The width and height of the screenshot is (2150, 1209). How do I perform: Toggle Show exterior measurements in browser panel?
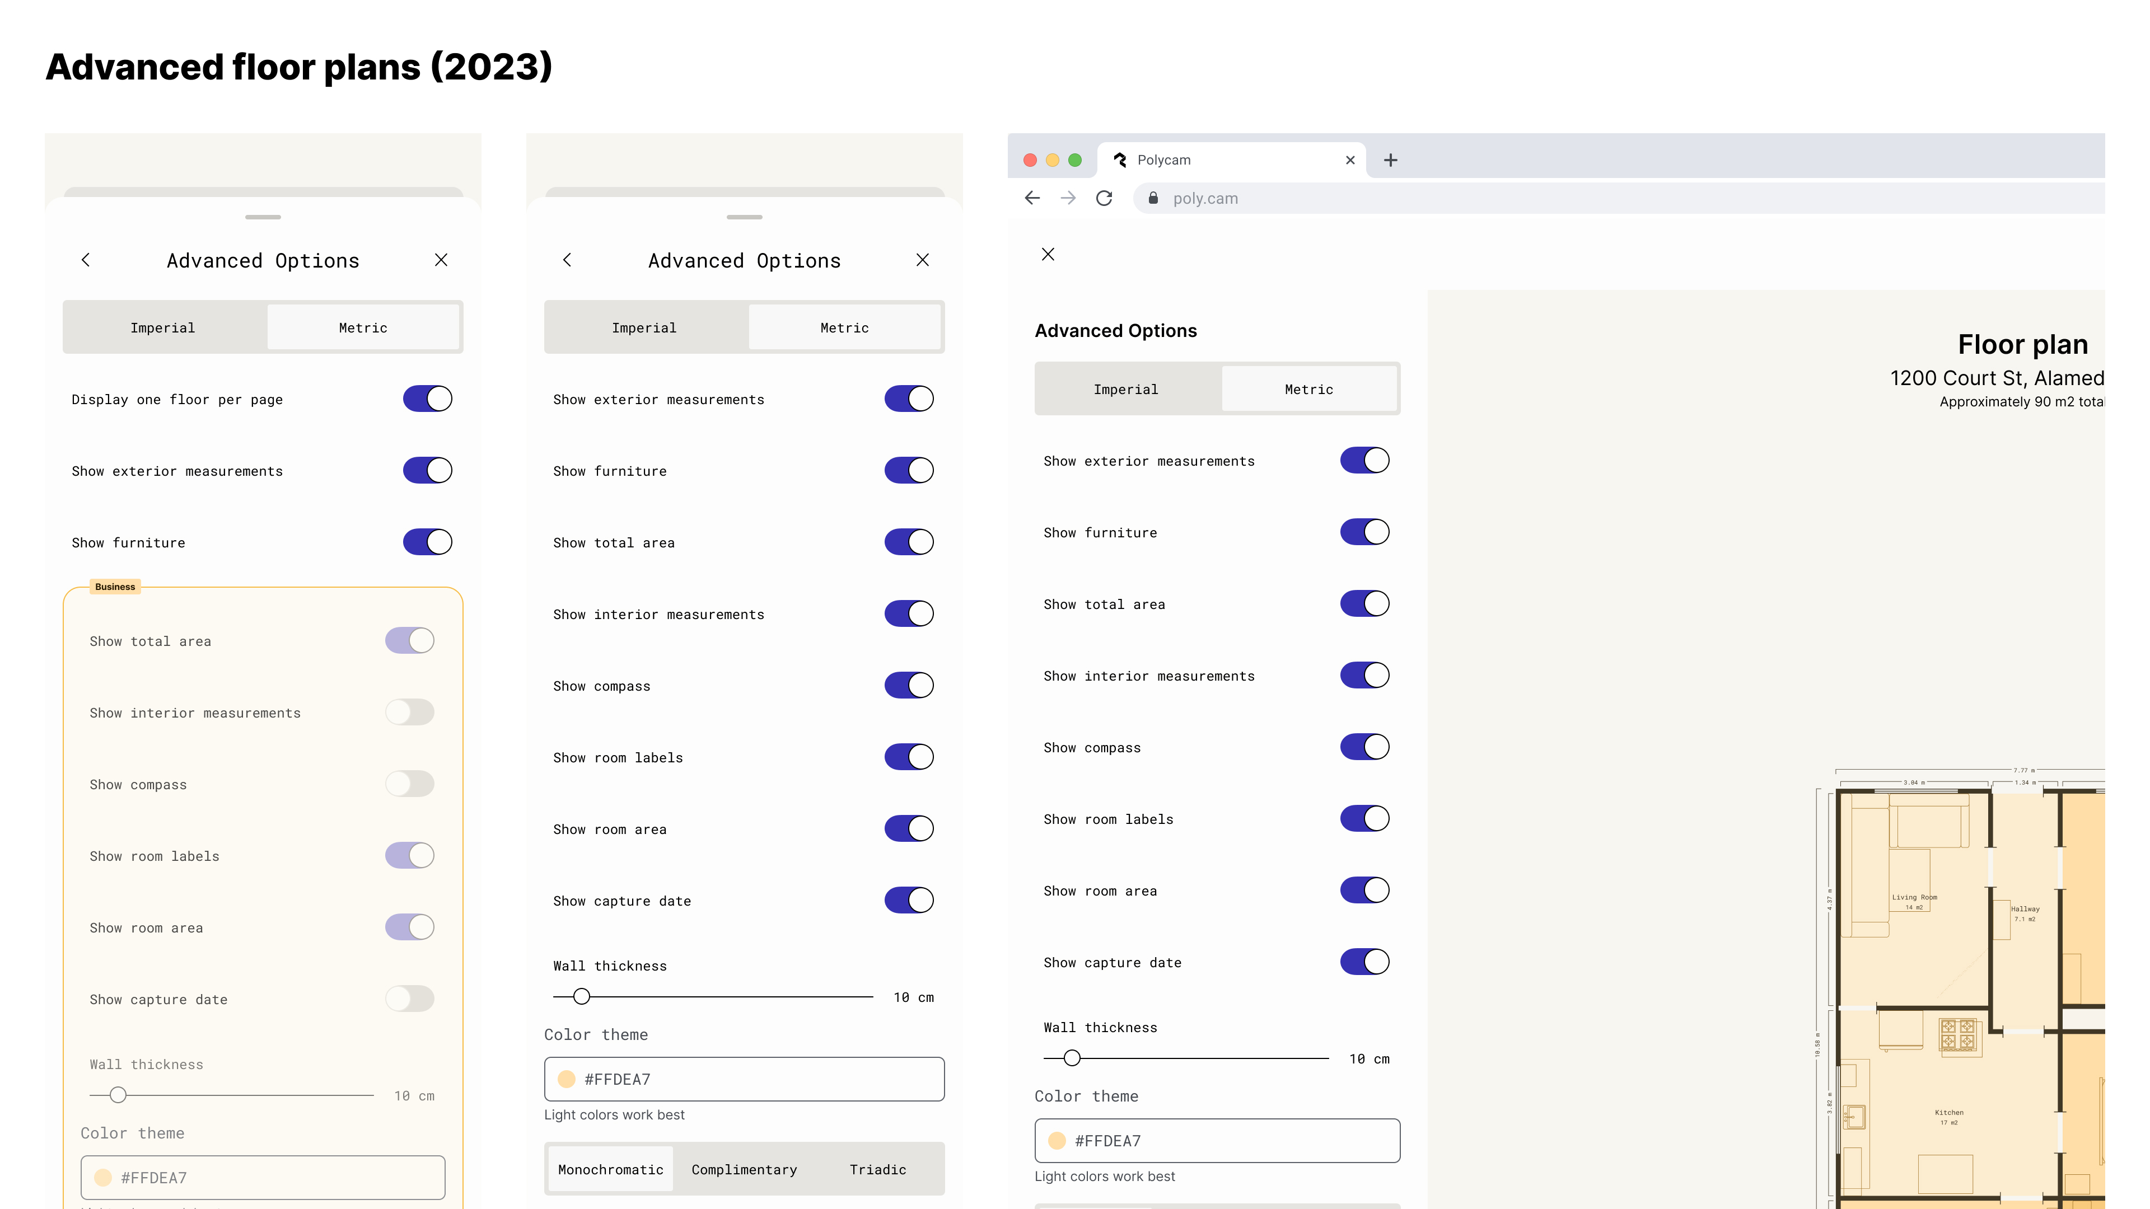(1366, 461)
